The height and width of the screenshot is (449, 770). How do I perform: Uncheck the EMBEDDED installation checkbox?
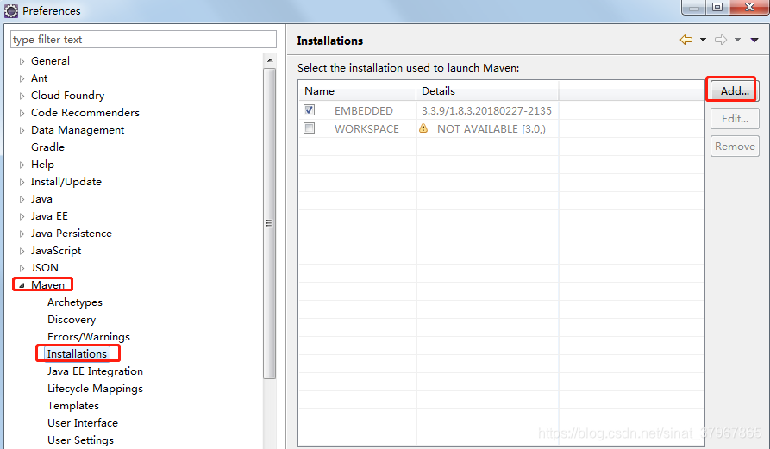[309, 110]
